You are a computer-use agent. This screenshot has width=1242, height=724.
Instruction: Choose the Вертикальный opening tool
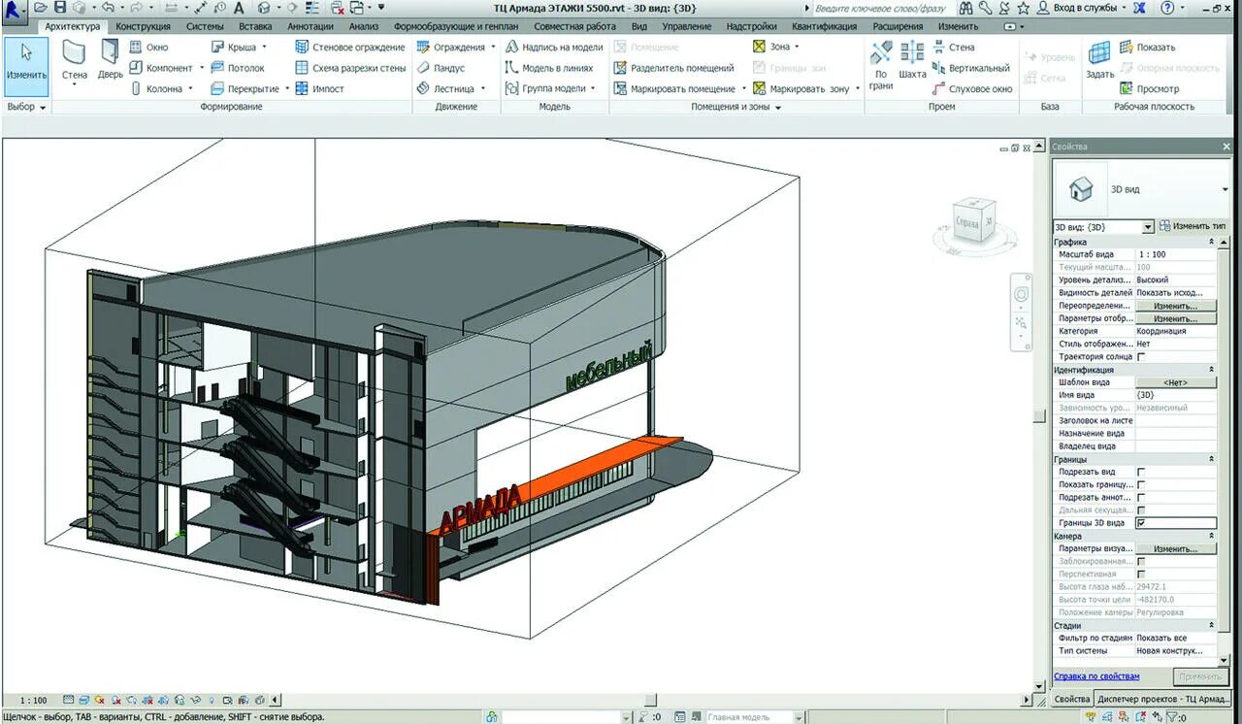pos(971,68)
